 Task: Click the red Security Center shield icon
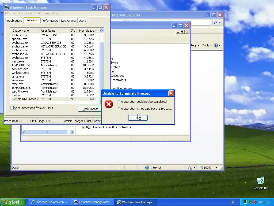(255, 202)
